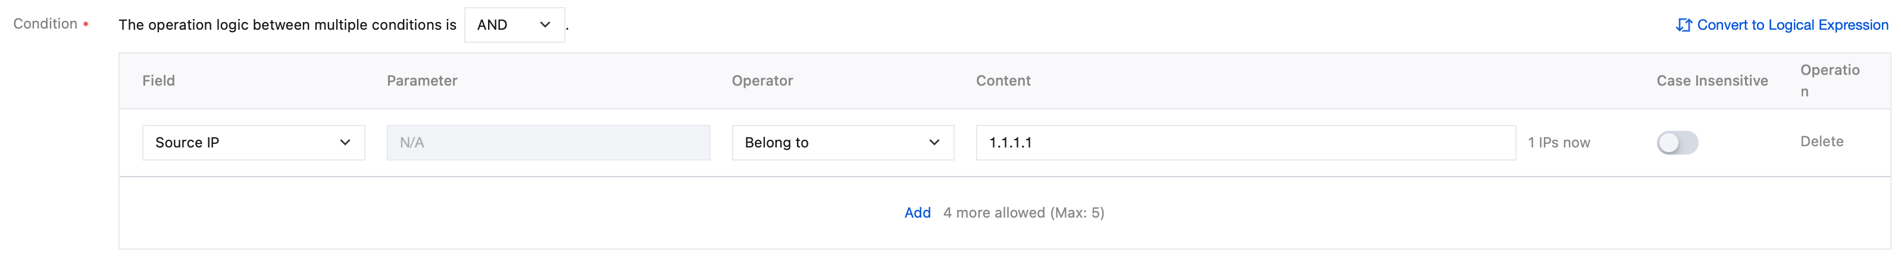This screenshot has height=264, width=1901.
Task: Click the Case Insensitive column header
Action: [1711, 81]
